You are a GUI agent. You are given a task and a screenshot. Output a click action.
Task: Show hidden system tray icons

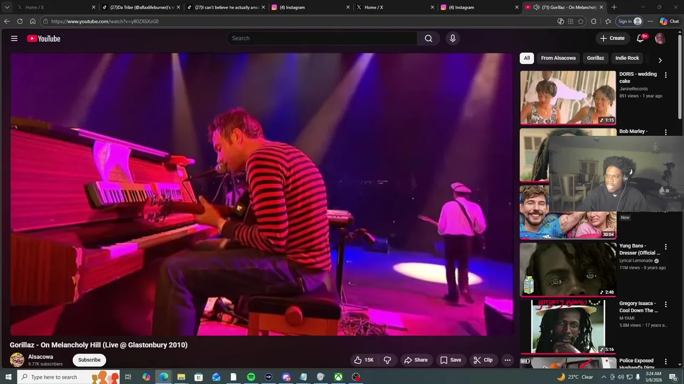pyautogui.click(x=604, y=377)
